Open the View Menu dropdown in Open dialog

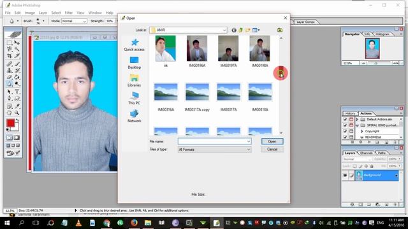(256, 30)
